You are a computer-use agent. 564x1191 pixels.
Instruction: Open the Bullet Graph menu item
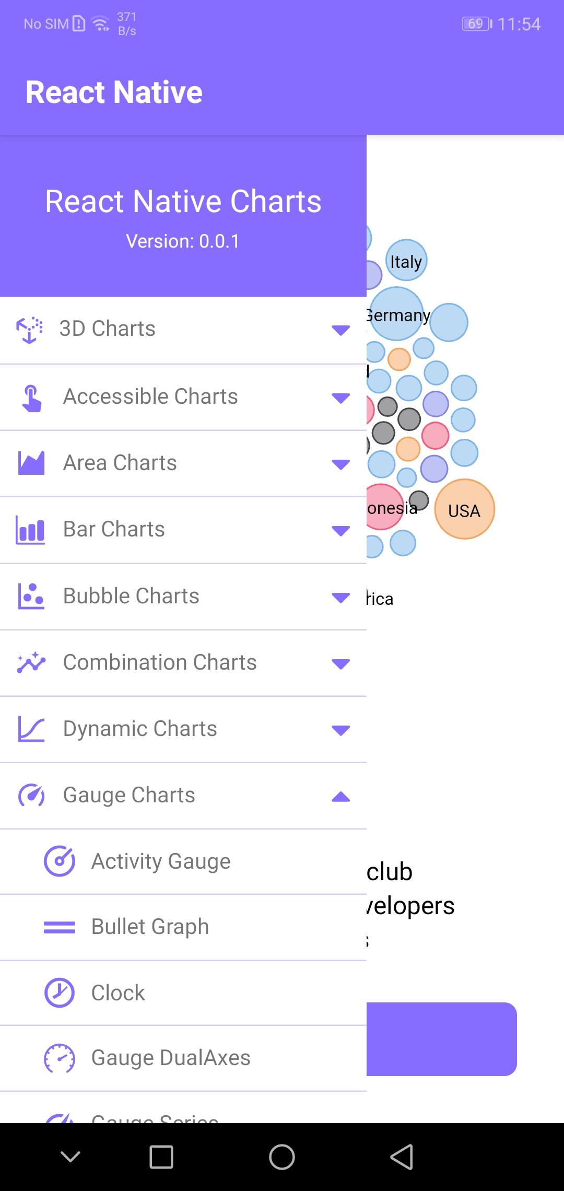tap(183, 927)
